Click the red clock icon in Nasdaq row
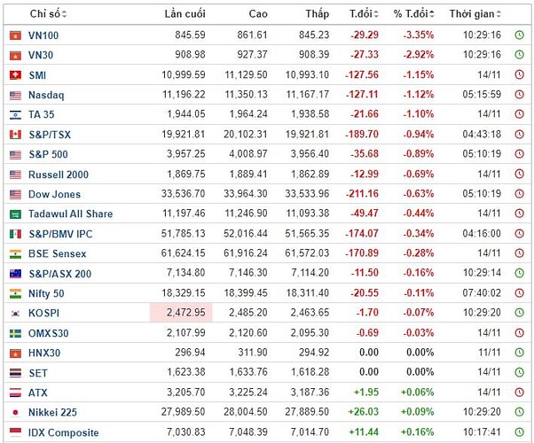The height and width of the screenshot is (443, 534). coord(519,95)
